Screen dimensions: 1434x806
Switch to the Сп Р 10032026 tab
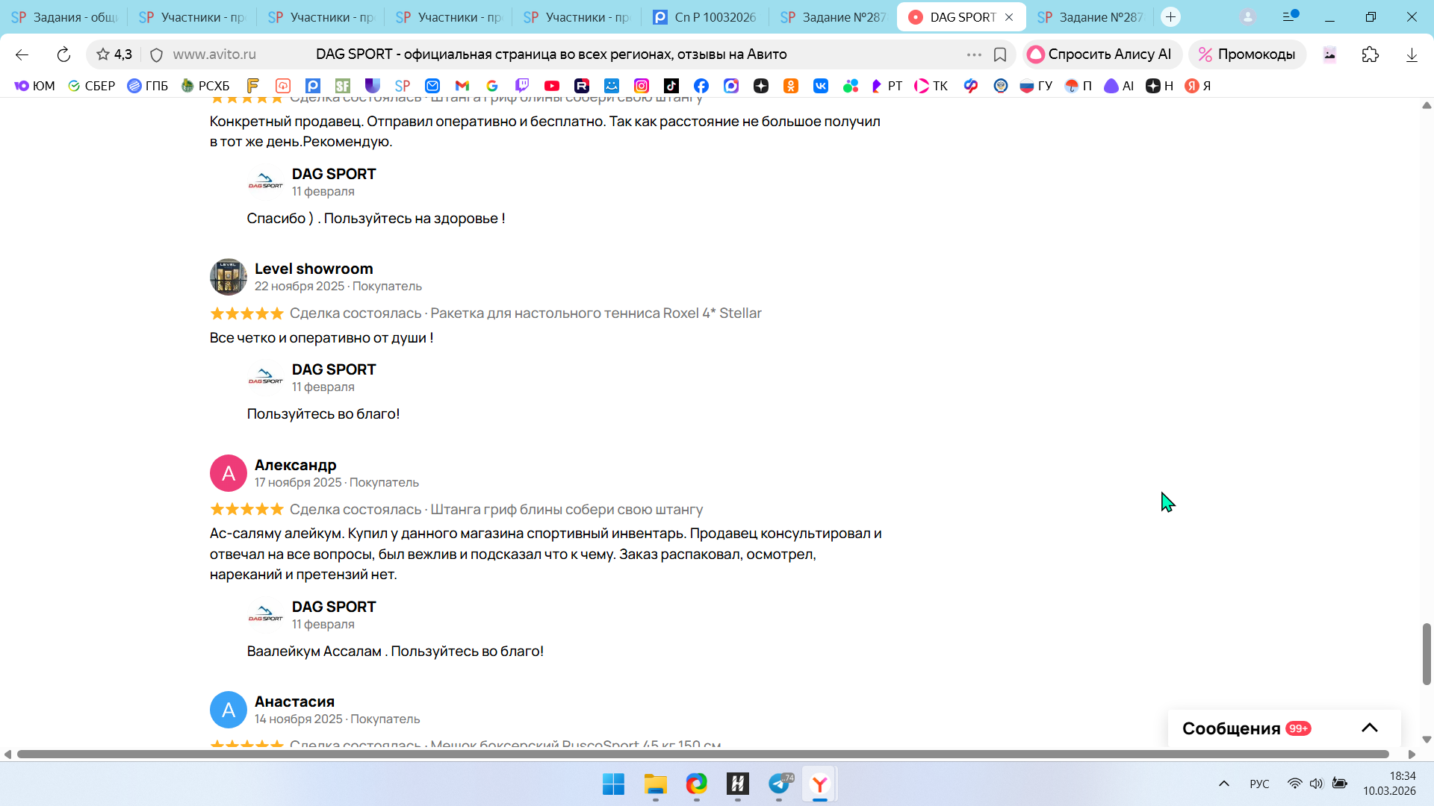[x=706, y=17]
